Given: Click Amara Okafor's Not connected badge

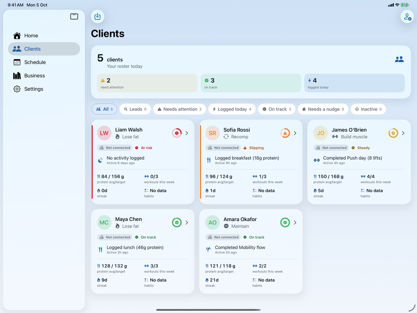Looking at the screenshot, I should tap(223, 237).
